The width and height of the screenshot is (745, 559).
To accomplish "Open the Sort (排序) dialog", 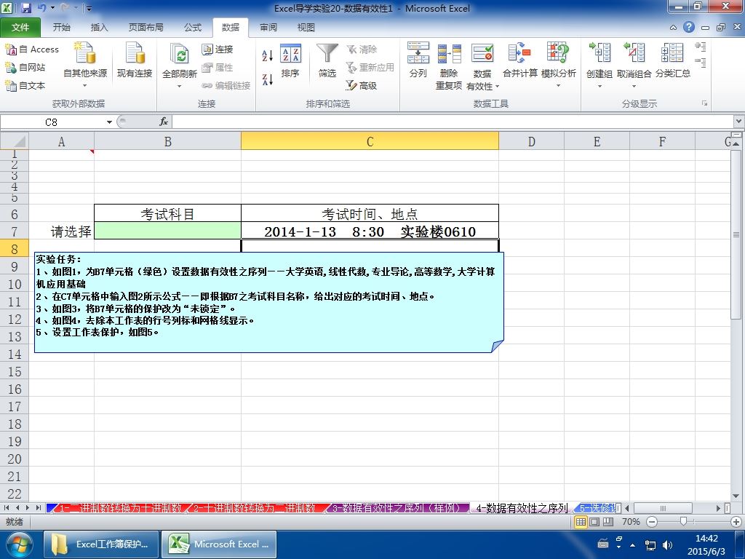I will [290, 60].
